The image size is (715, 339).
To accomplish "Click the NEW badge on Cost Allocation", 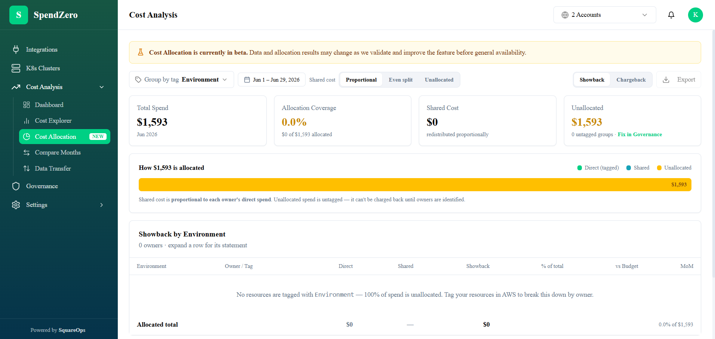I will coord(98,137).
